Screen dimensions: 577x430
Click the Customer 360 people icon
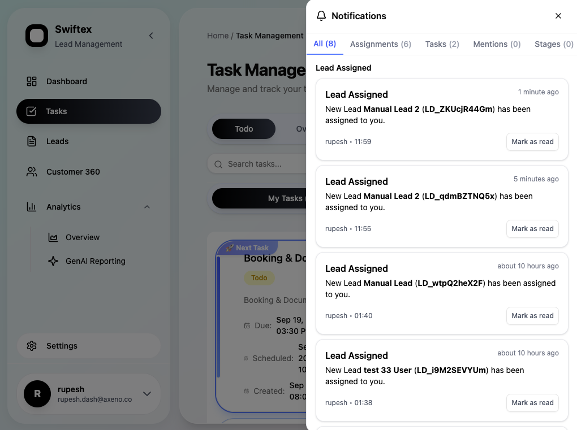(32, 172)
